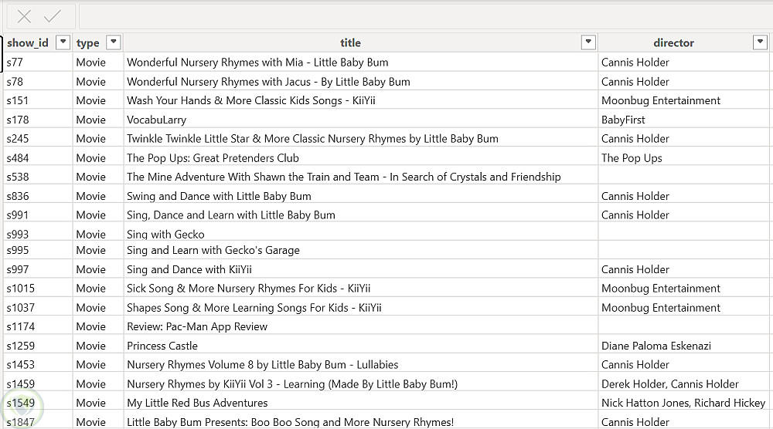Select the director column header

pyautogui.click(x=673, y=42)
